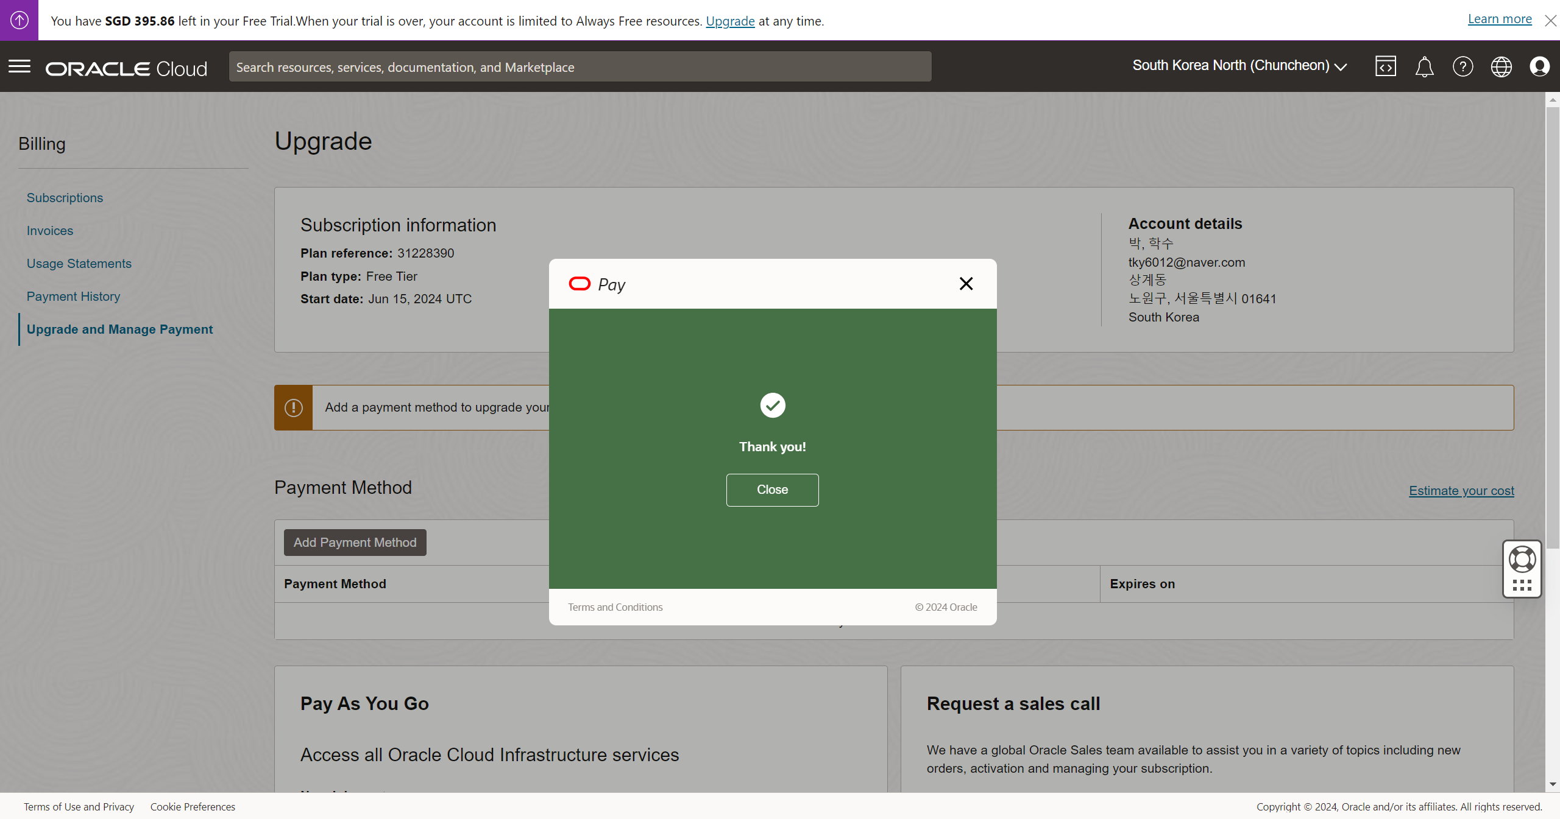The image size is (1560, 819).
Task: Select the plan reference 31228390
Action: (425, 253)
